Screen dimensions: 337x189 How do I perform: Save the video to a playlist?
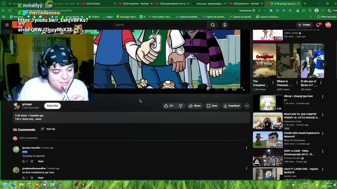(212, 106)
